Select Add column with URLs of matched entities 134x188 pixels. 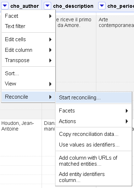(x=93, y=161)
